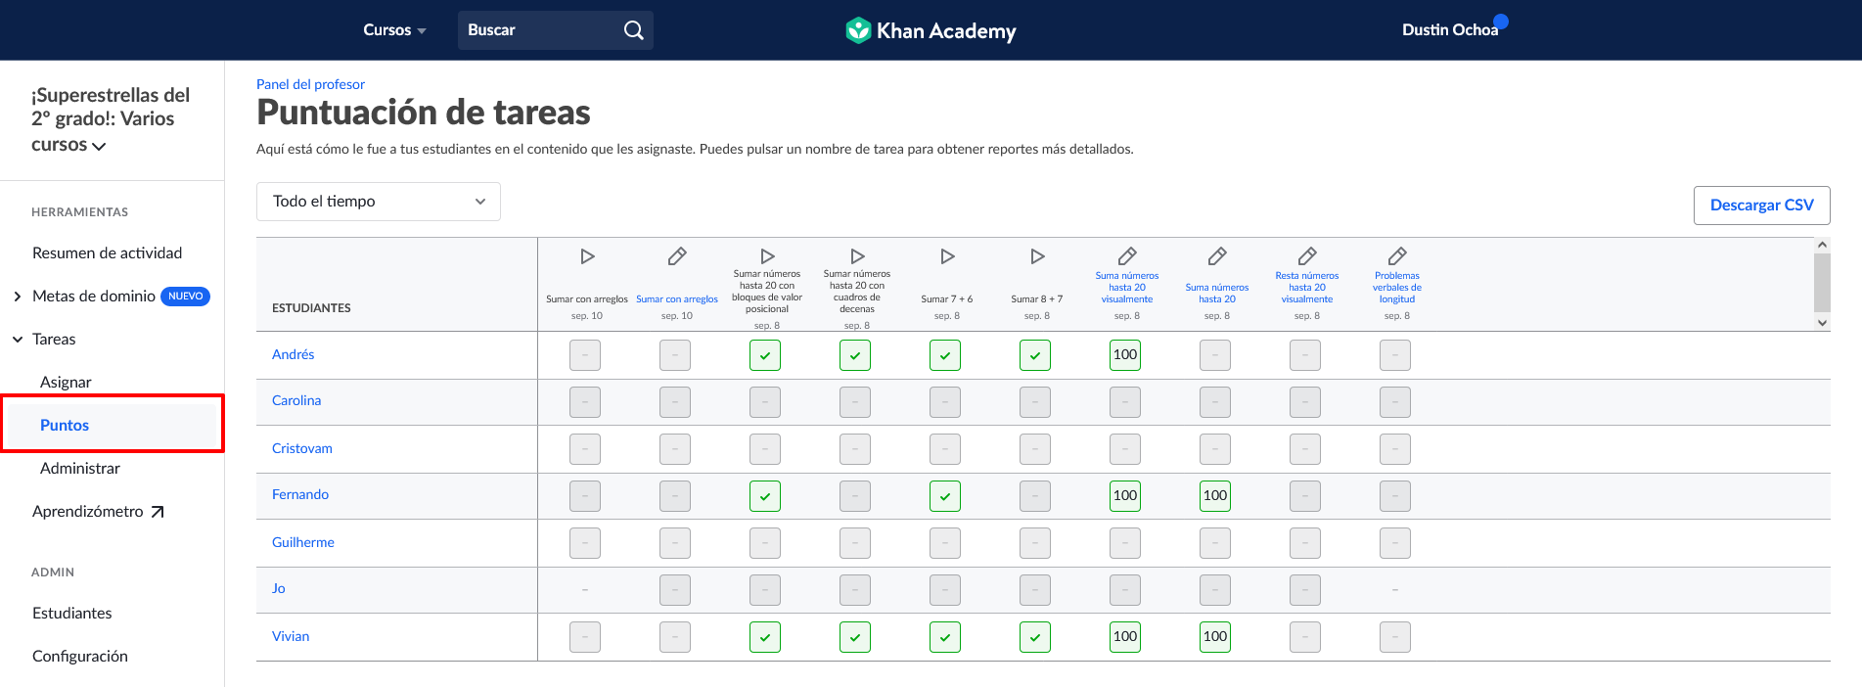Open Resumen de actividad
Screen dimensions: 1862x687
pyautogui.click(x=108, y=253)
